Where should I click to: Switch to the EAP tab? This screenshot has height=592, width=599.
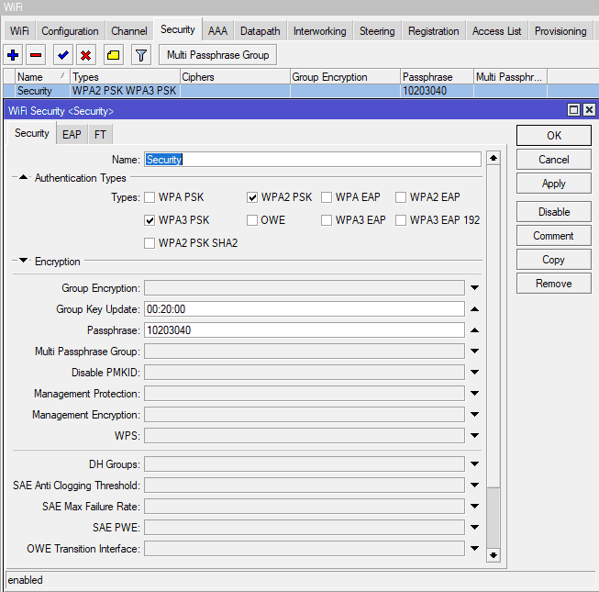72,134
